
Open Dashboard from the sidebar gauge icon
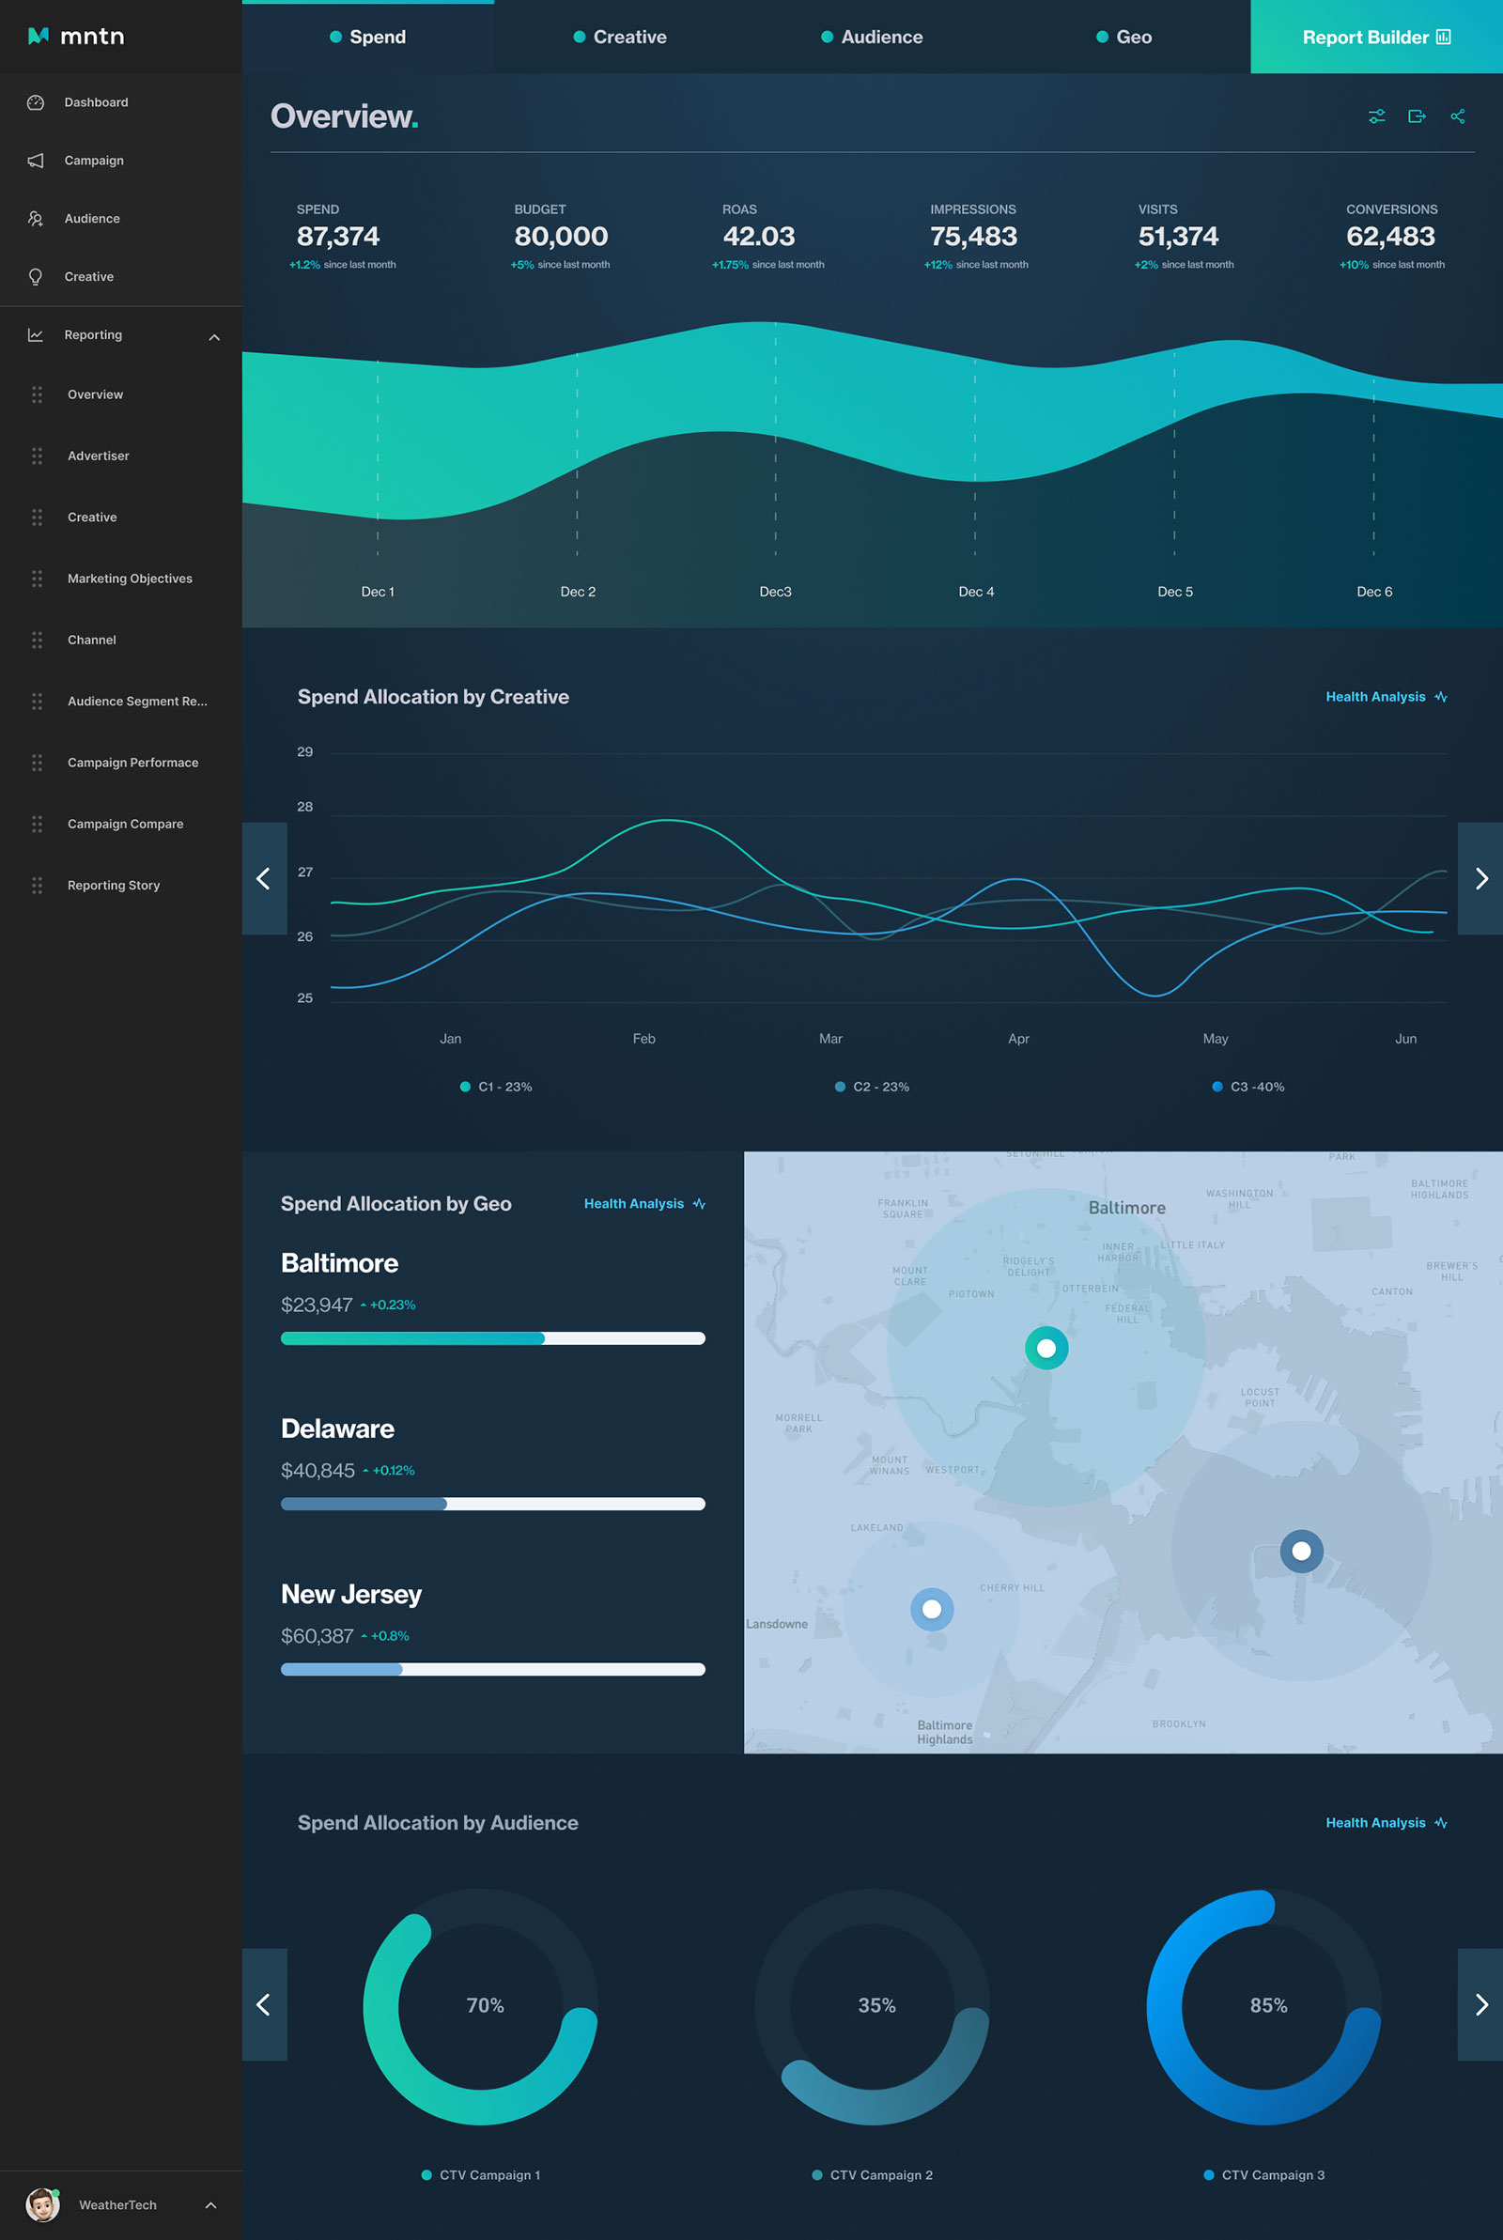(x=36, y=102)
